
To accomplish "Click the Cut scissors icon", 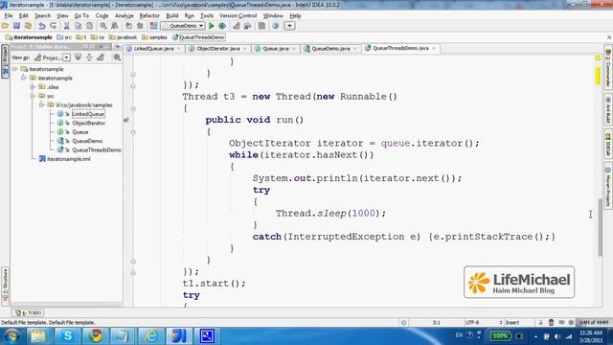I will (66, 26).
